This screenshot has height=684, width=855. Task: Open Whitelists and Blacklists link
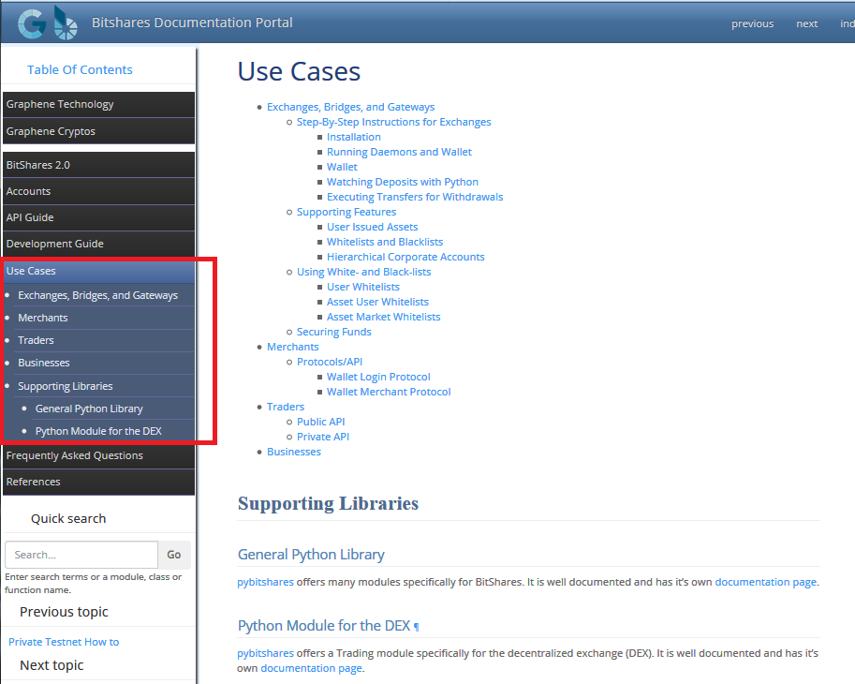click(385, 242)
